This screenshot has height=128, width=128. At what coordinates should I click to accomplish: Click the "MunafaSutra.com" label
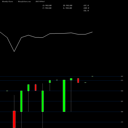tap(24, 2)
